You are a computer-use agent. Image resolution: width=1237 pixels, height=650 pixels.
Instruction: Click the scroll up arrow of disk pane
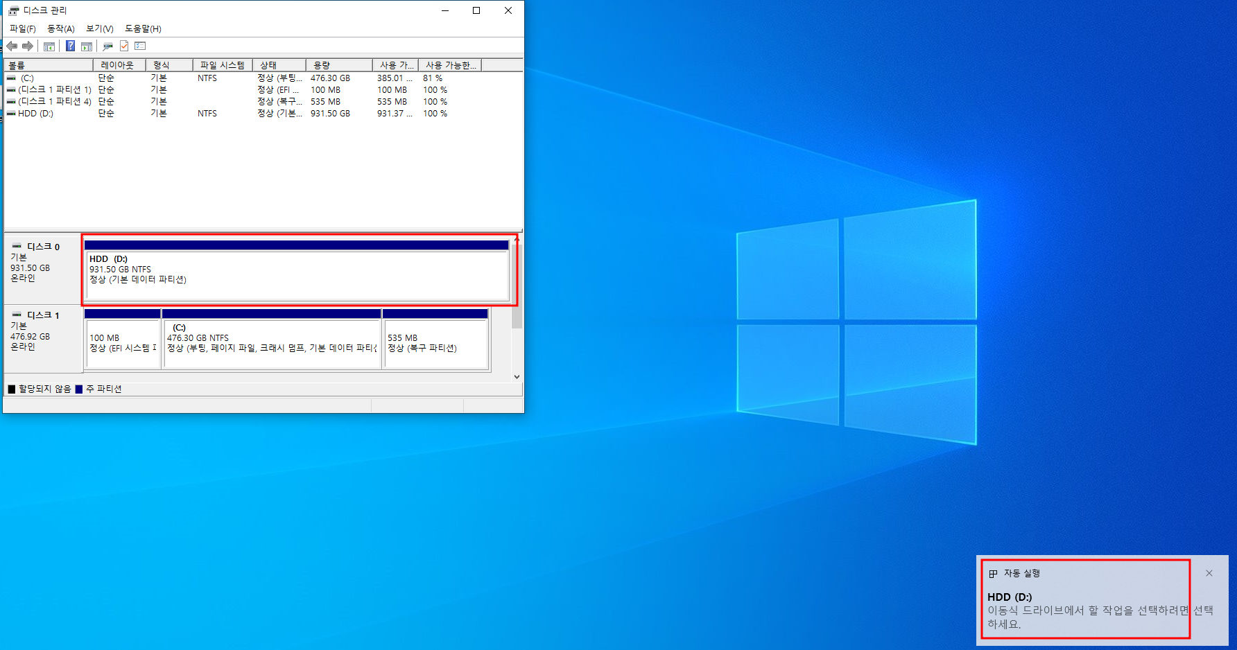tap(517, 240)
